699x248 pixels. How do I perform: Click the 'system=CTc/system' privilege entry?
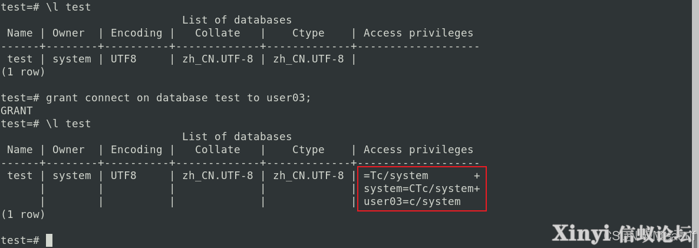click(418, 189)
